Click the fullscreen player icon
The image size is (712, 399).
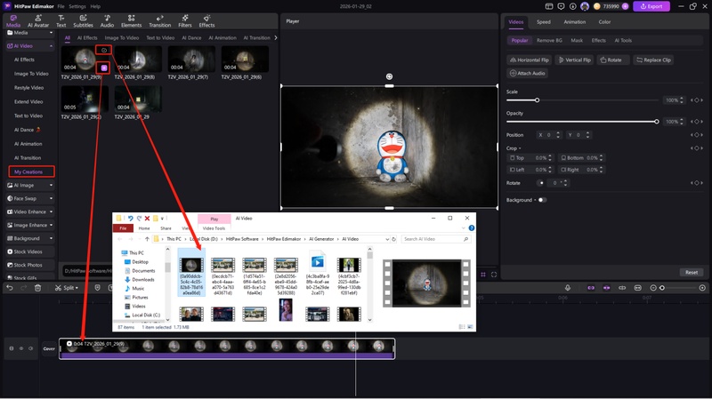[494, 275]
